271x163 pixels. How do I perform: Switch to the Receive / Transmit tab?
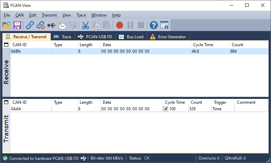(x=27, y=37)
